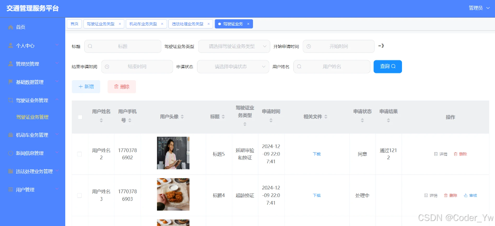Click the flag icon beside 基础数据管理
495x226 pixels.
(11, 82)
